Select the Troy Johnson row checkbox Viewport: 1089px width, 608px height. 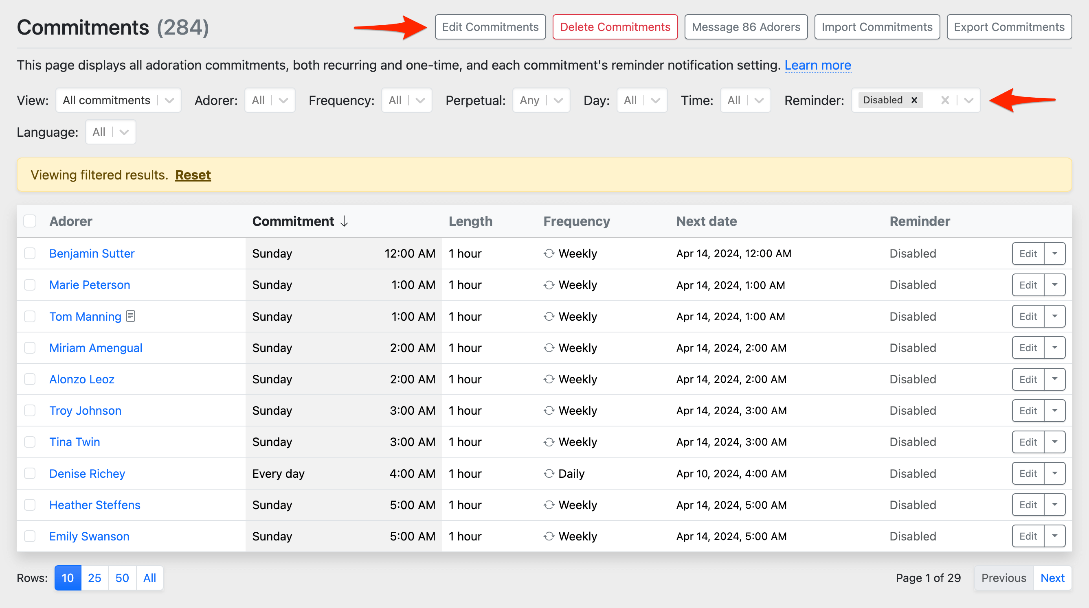pos(30,411)
